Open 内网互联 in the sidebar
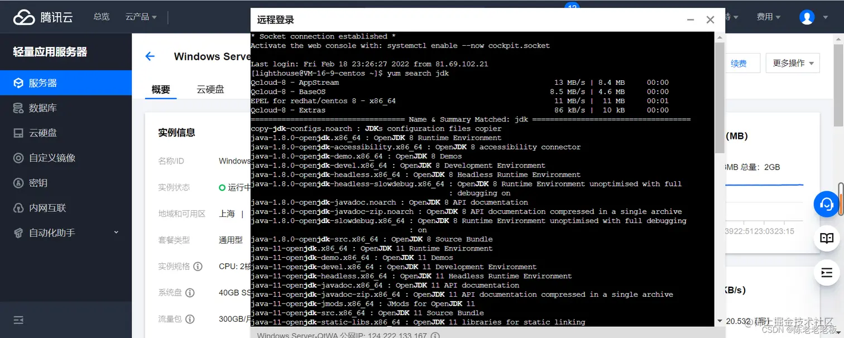Image resolution: width=844 pixels, height=338 pixels. 66,208
